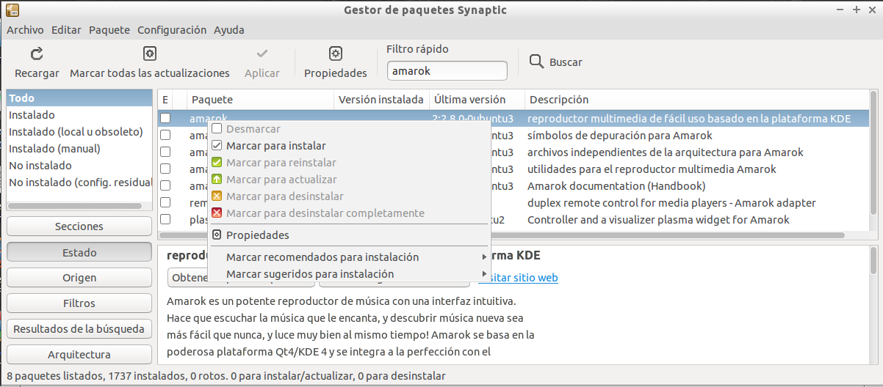The height and width of the screenshot is (387, 883).
Task: Toggle checkbox for plasma widget for Amarok row
Action: tap(165, 219)
